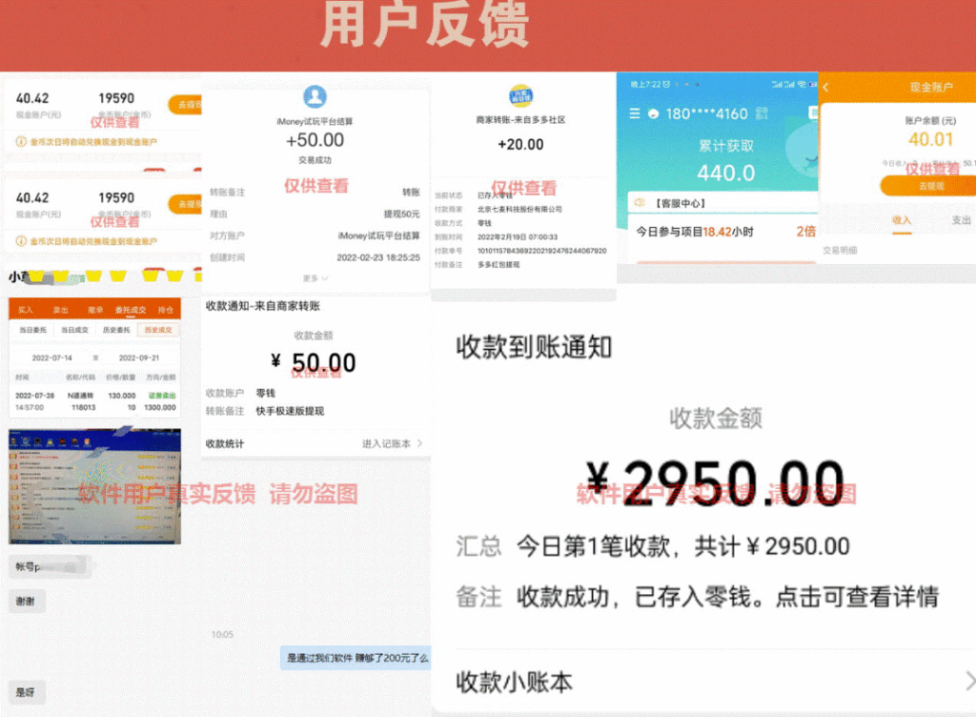Tap the phone number 180****4160
The height and width of the screenshot is (717, 976).
coord(706,113)
